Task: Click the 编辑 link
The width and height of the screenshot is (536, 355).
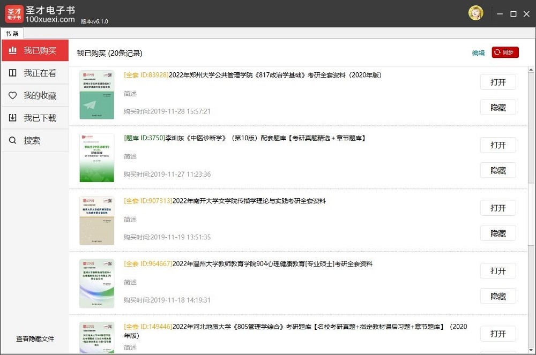Action: (x=478, y=53)
